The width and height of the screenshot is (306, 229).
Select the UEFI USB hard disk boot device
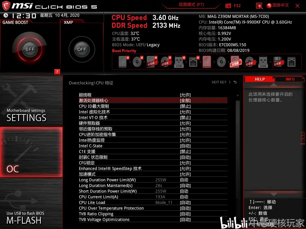[x=152, y=62]
